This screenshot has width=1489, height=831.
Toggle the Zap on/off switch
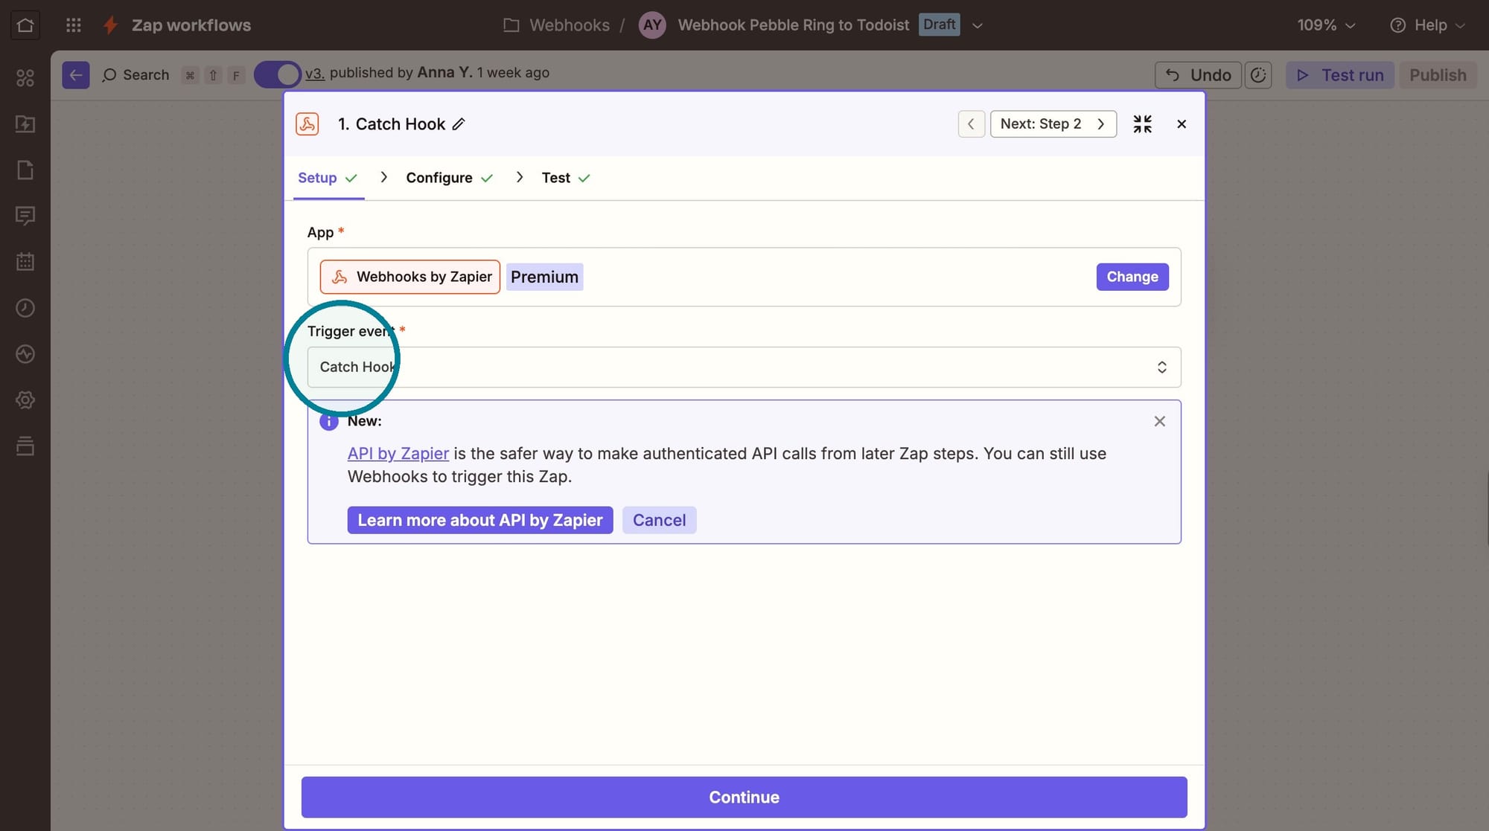pyautogui.click(x=277, y=75)
